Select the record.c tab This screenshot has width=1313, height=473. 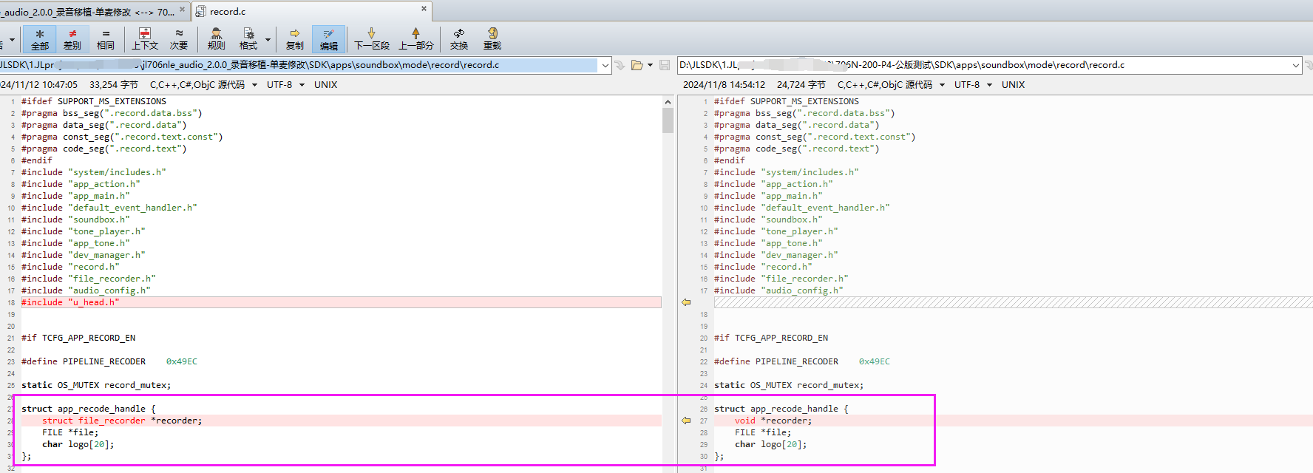[312, 11]
